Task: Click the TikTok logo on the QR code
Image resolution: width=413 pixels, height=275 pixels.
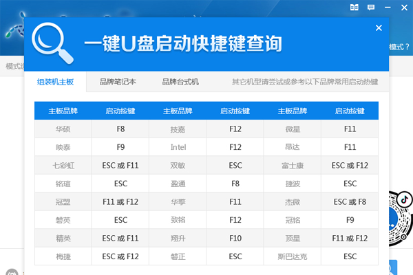Action: point(405,199)
